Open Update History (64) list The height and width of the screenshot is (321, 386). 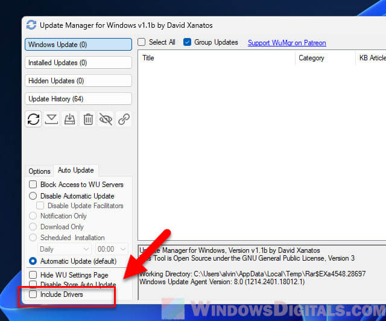coord(78,99)
